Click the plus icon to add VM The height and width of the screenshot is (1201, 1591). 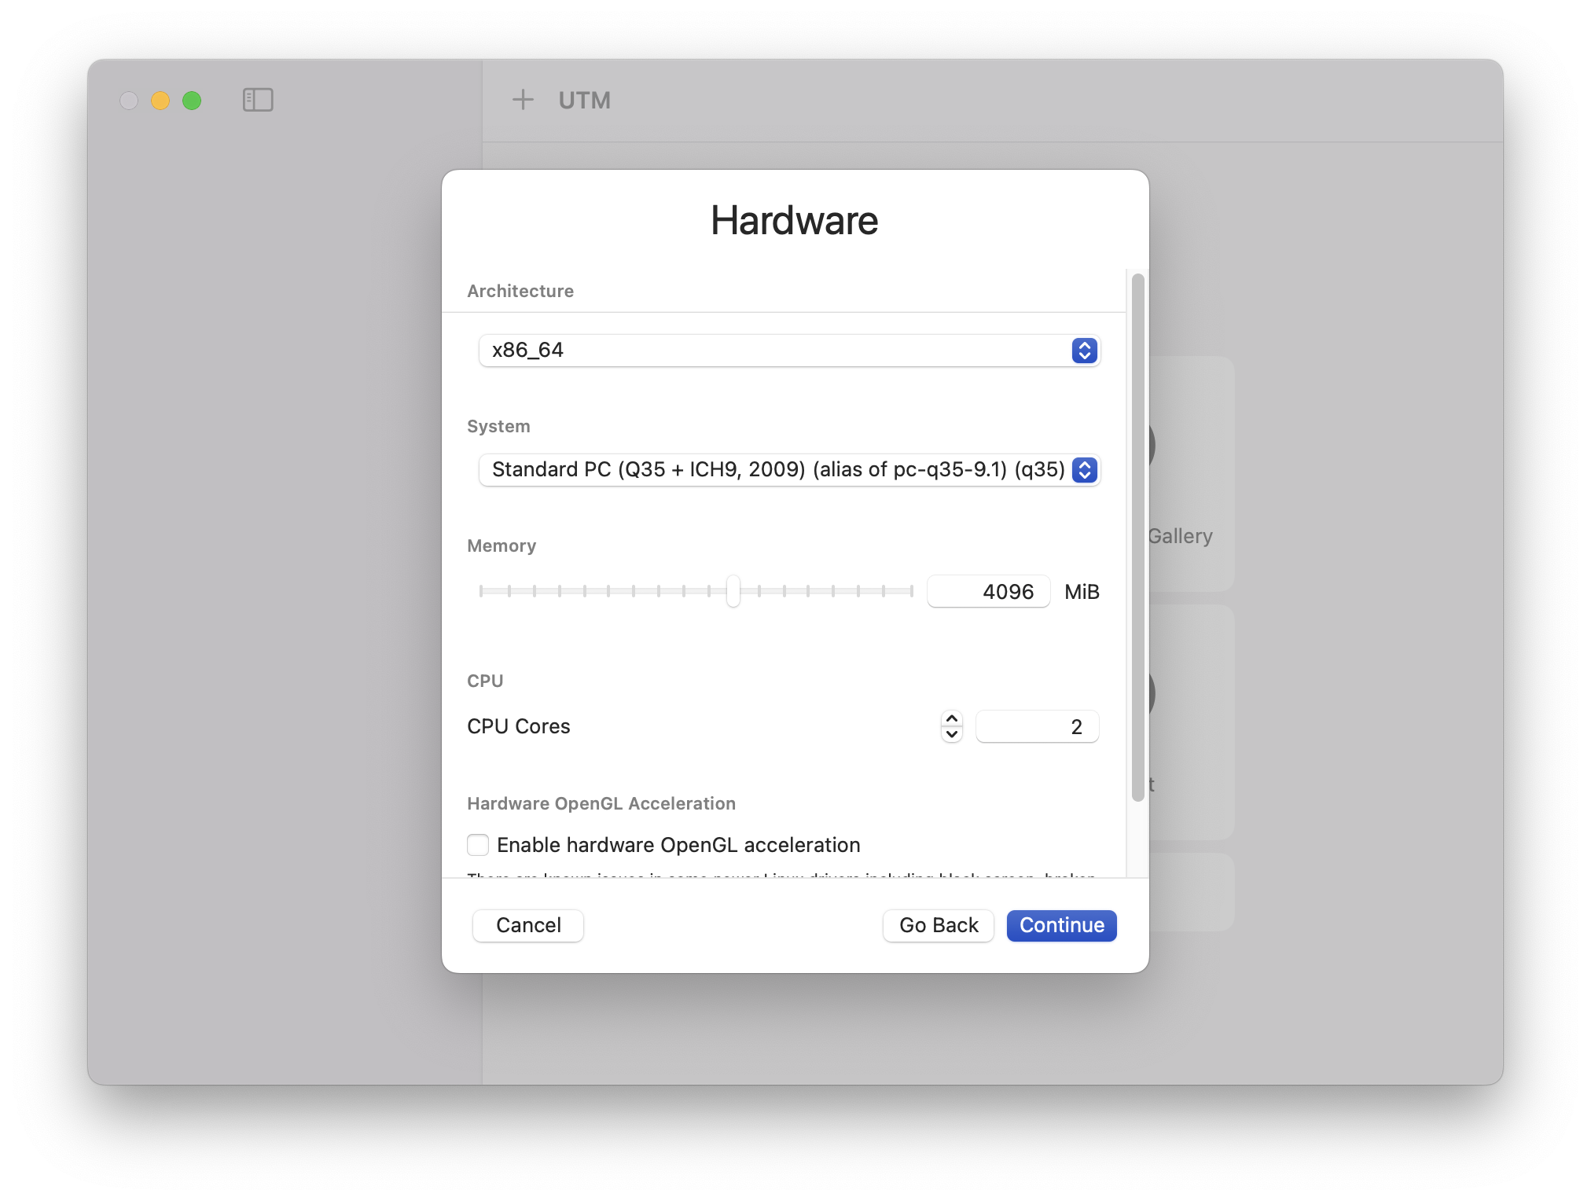pyautogui.click(x=523, y=100)
